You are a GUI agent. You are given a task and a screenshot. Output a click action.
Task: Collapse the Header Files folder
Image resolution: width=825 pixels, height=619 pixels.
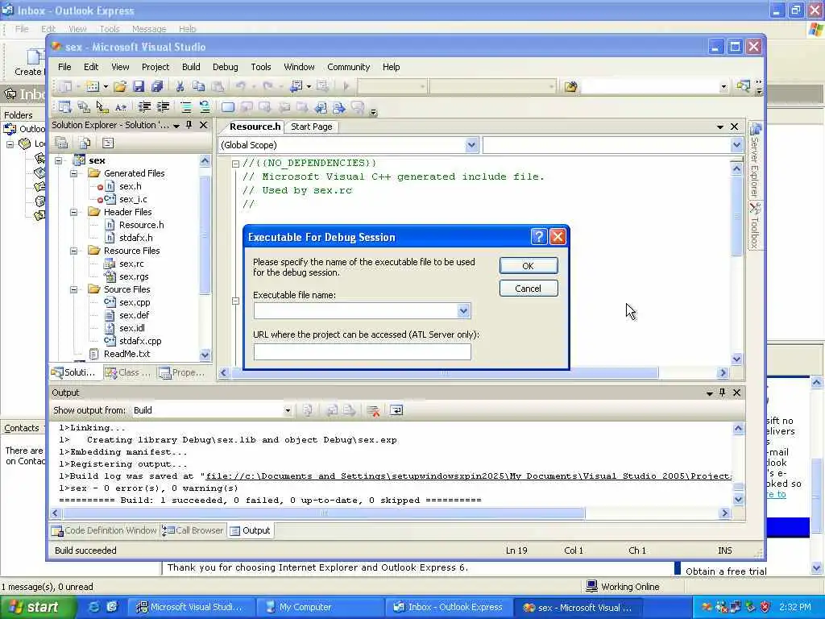[74, 212]
